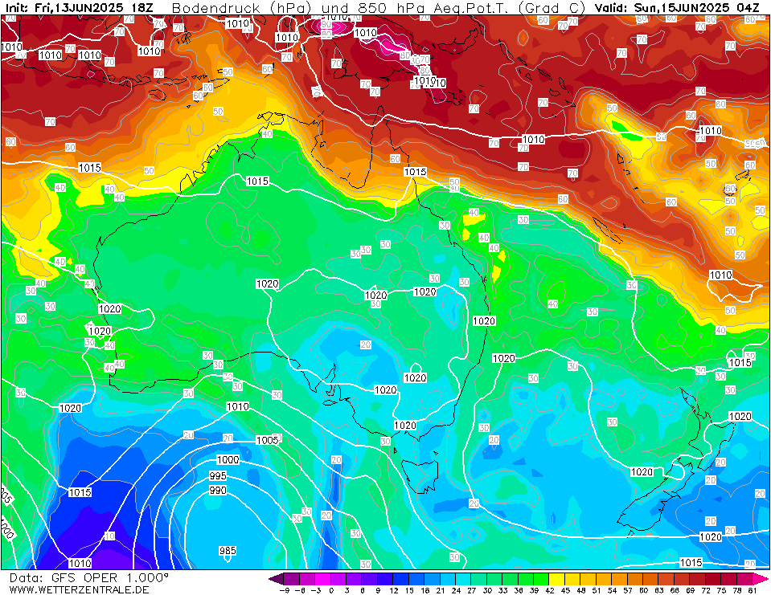This screenshot has width=771, height=595.
Task: Click the 985 isobar label
Action: (228, 551)
